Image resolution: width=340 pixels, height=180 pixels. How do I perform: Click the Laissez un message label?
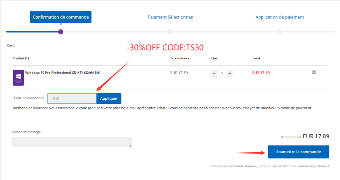click(26, 132)
